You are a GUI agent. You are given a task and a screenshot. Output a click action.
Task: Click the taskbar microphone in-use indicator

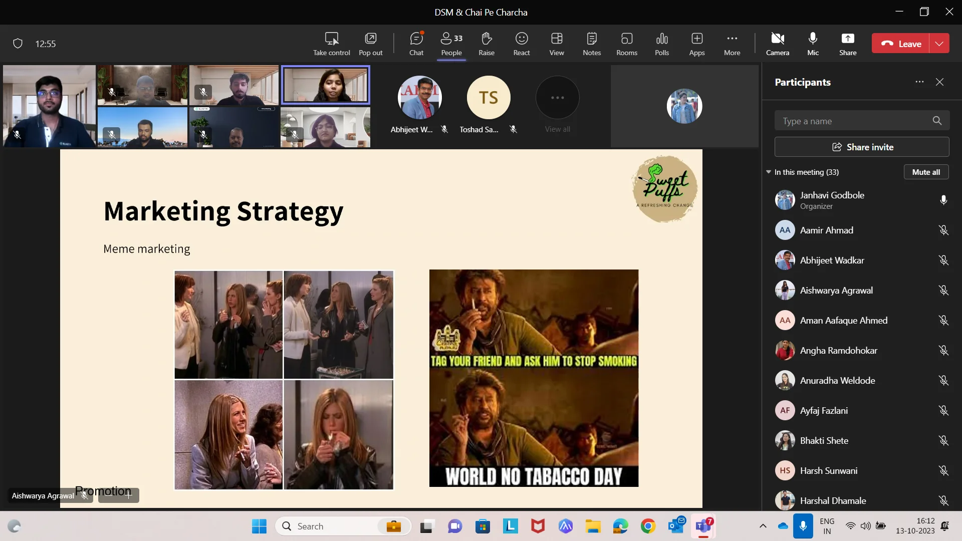click(803, 526)
